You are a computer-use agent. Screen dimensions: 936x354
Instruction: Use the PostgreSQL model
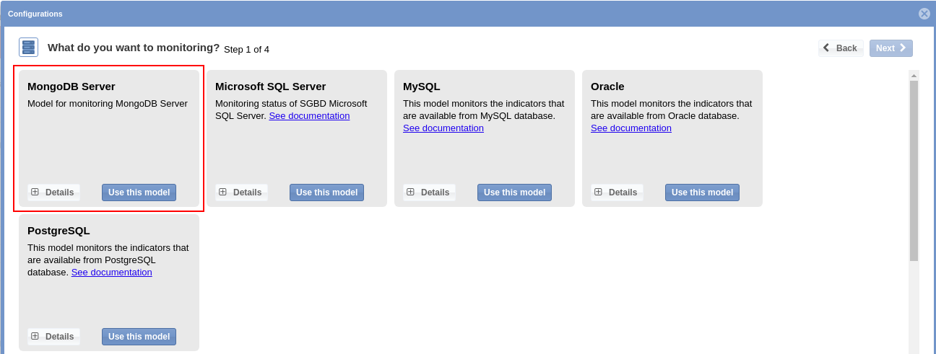139,337
